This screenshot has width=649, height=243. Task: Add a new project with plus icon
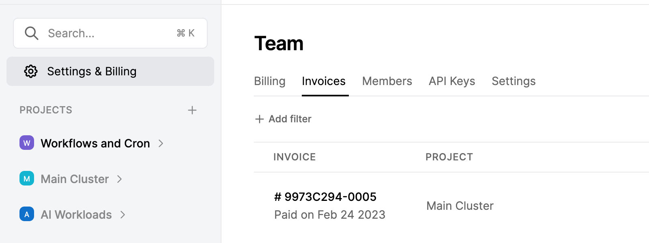[192, 110]
